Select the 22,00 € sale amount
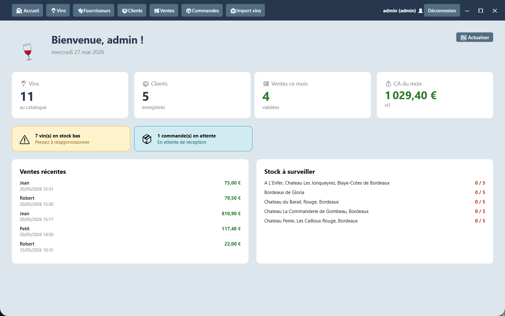 pos(232,244)
